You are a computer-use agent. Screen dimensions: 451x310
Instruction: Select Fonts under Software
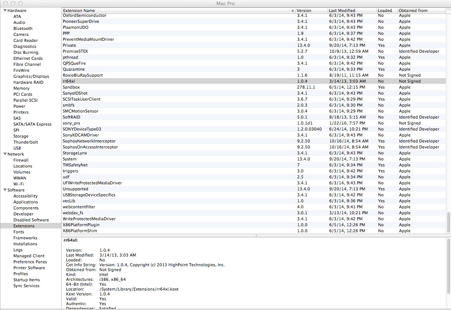coord(19,232)
